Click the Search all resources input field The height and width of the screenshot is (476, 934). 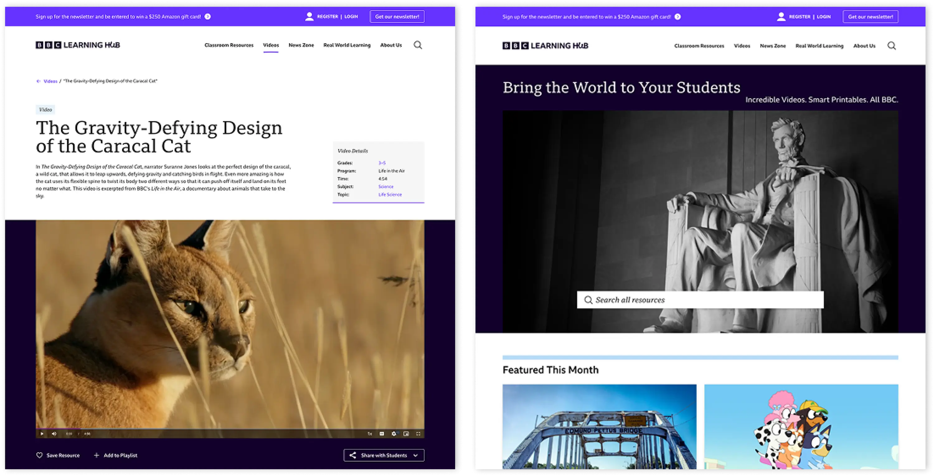700,300
